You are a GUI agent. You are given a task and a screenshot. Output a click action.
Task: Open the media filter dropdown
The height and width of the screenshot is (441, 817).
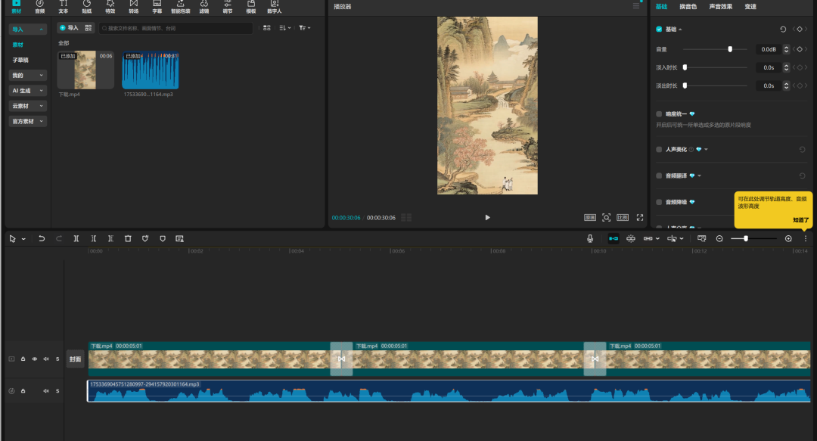point(305,28)
